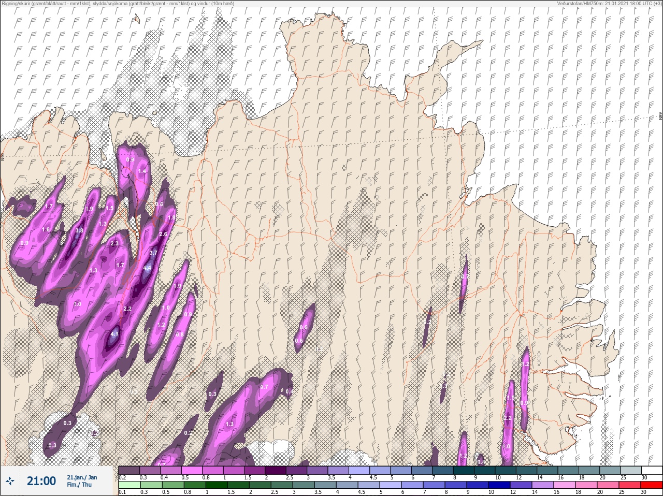Select the 21:00 forecast time label

pyautogui.click(x=41, y=481)
